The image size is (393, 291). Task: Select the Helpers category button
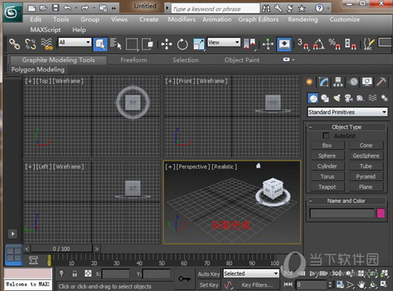point(360,98)
